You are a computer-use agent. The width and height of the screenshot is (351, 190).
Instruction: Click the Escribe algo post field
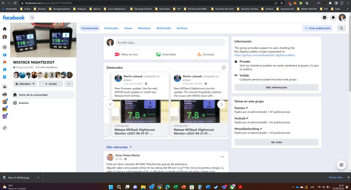pos(170,42)
